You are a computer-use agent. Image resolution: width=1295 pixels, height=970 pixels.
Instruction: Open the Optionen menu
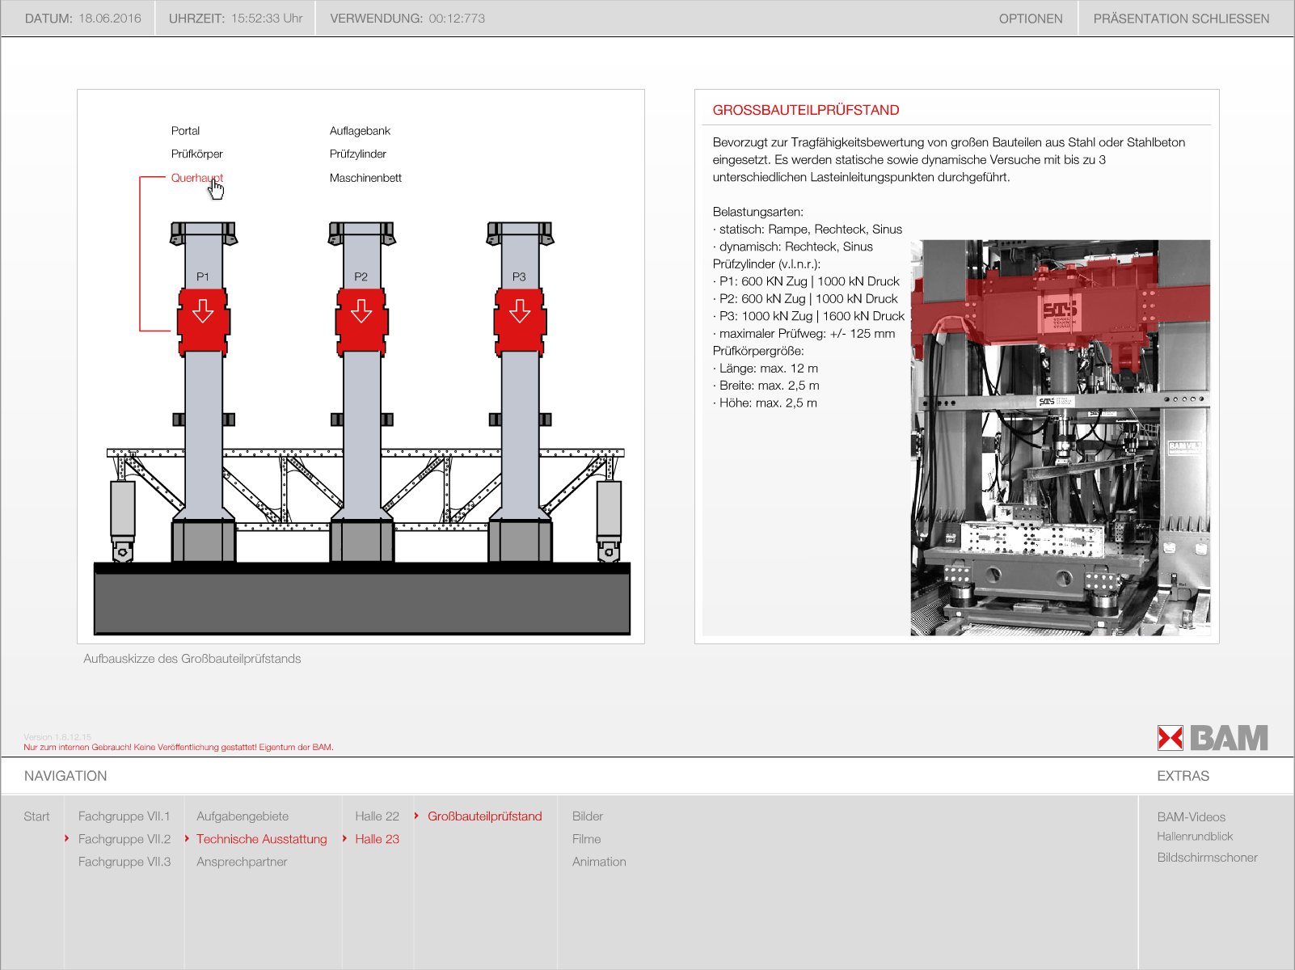click(x=1030, y=19)
